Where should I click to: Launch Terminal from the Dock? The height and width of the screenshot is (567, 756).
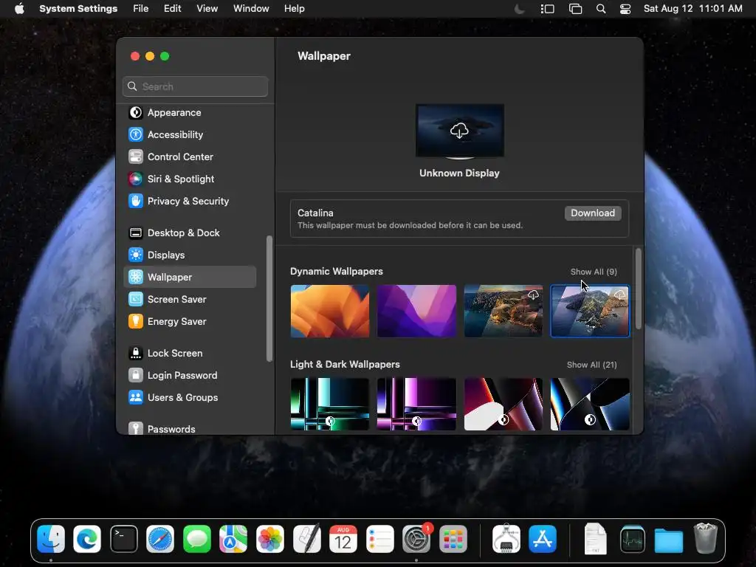click(124, 539)
